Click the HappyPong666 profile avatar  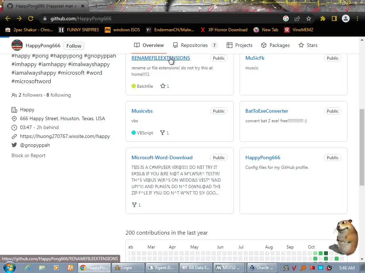17,45
